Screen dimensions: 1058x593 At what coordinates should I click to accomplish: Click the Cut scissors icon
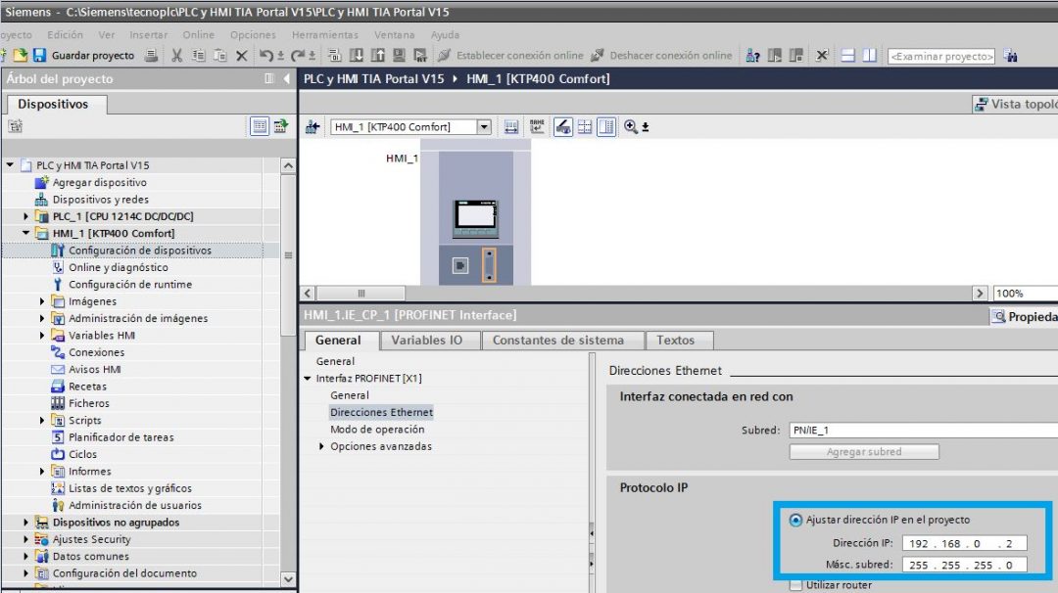coord(176,55)
